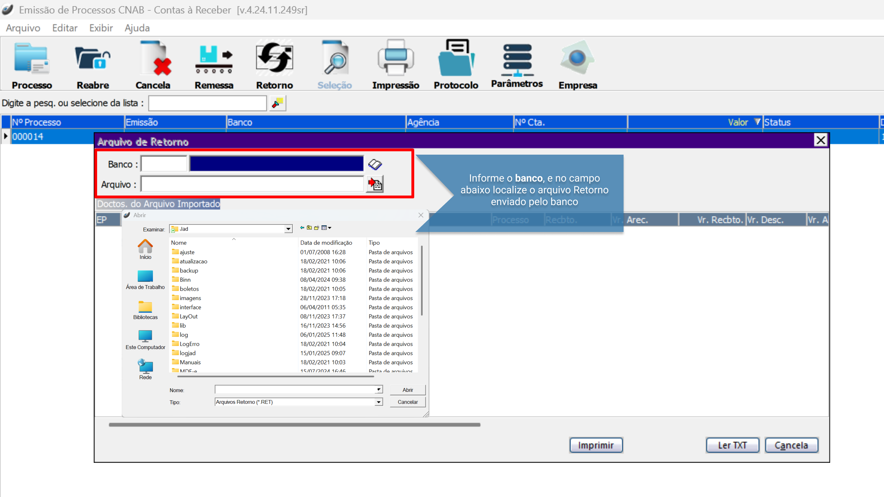Expand the Examinar folder dropdown
This screenshot has width=884, height=497.
pyautogui.click(x=288, y=229)
